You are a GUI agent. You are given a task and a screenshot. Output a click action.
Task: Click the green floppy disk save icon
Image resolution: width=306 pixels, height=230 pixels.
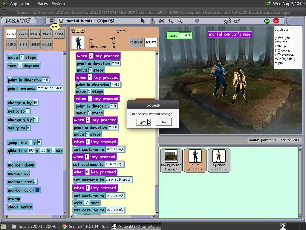tap(61, 21)
